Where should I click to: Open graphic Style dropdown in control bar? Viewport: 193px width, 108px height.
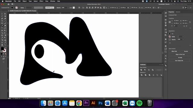click(x=76, y=7)
